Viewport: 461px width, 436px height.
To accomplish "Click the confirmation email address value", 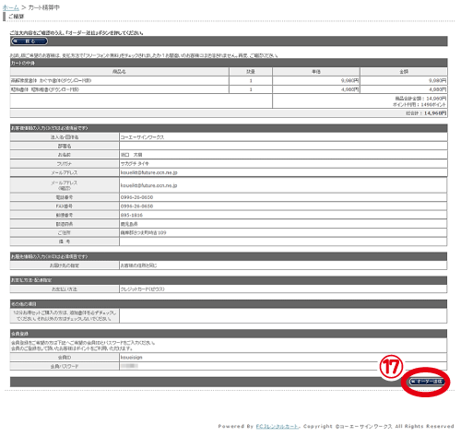I will tap(148, 185).
